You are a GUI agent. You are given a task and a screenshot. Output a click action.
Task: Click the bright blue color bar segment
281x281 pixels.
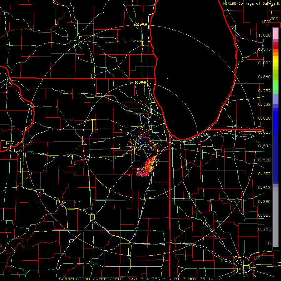point(276,122)
